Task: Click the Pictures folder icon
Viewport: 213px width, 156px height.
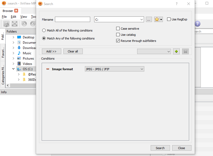Action: click(x=19, y=58)
